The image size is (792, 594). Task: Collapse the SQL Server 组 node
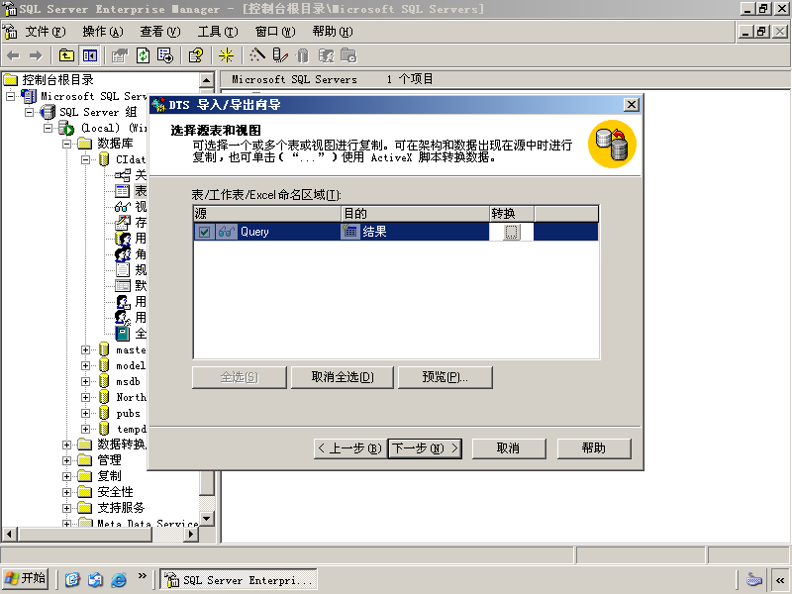click(30, 112)
